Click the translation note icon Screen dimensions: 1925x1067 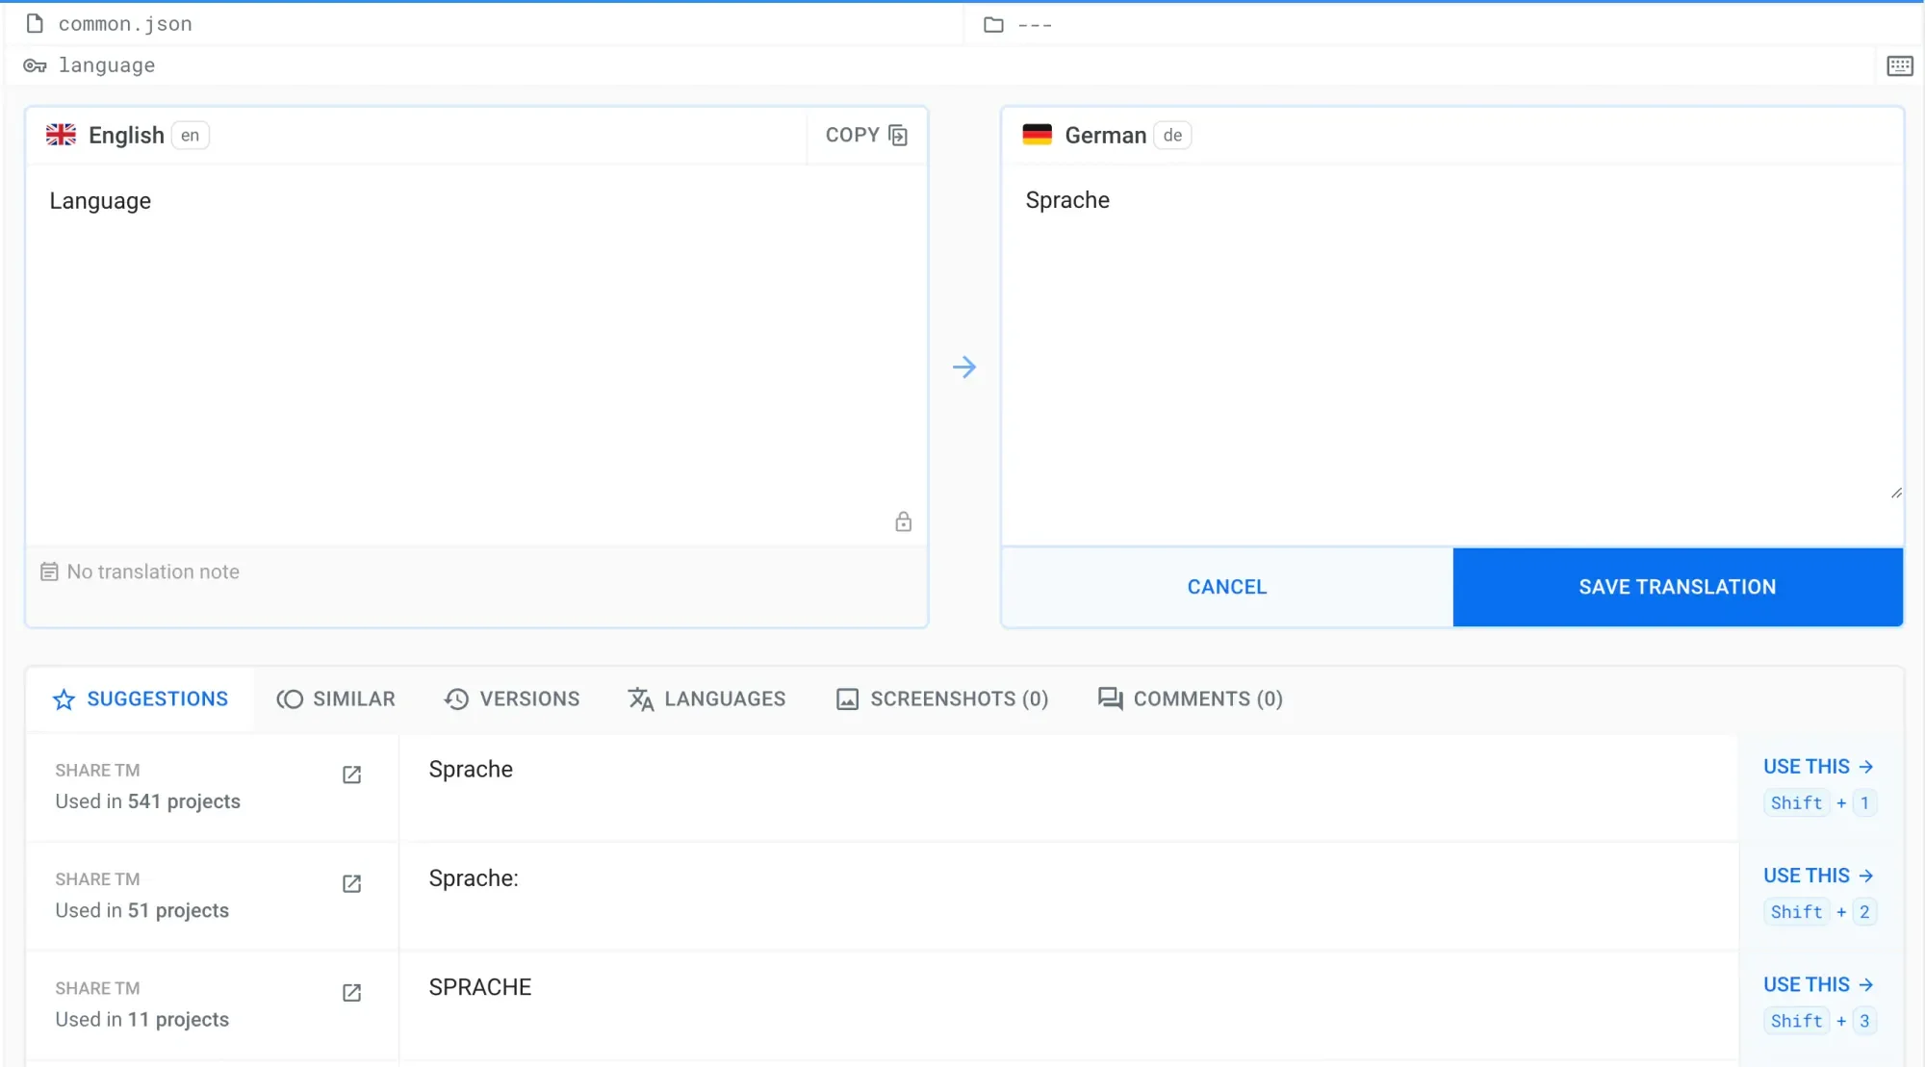click(49, 572)
